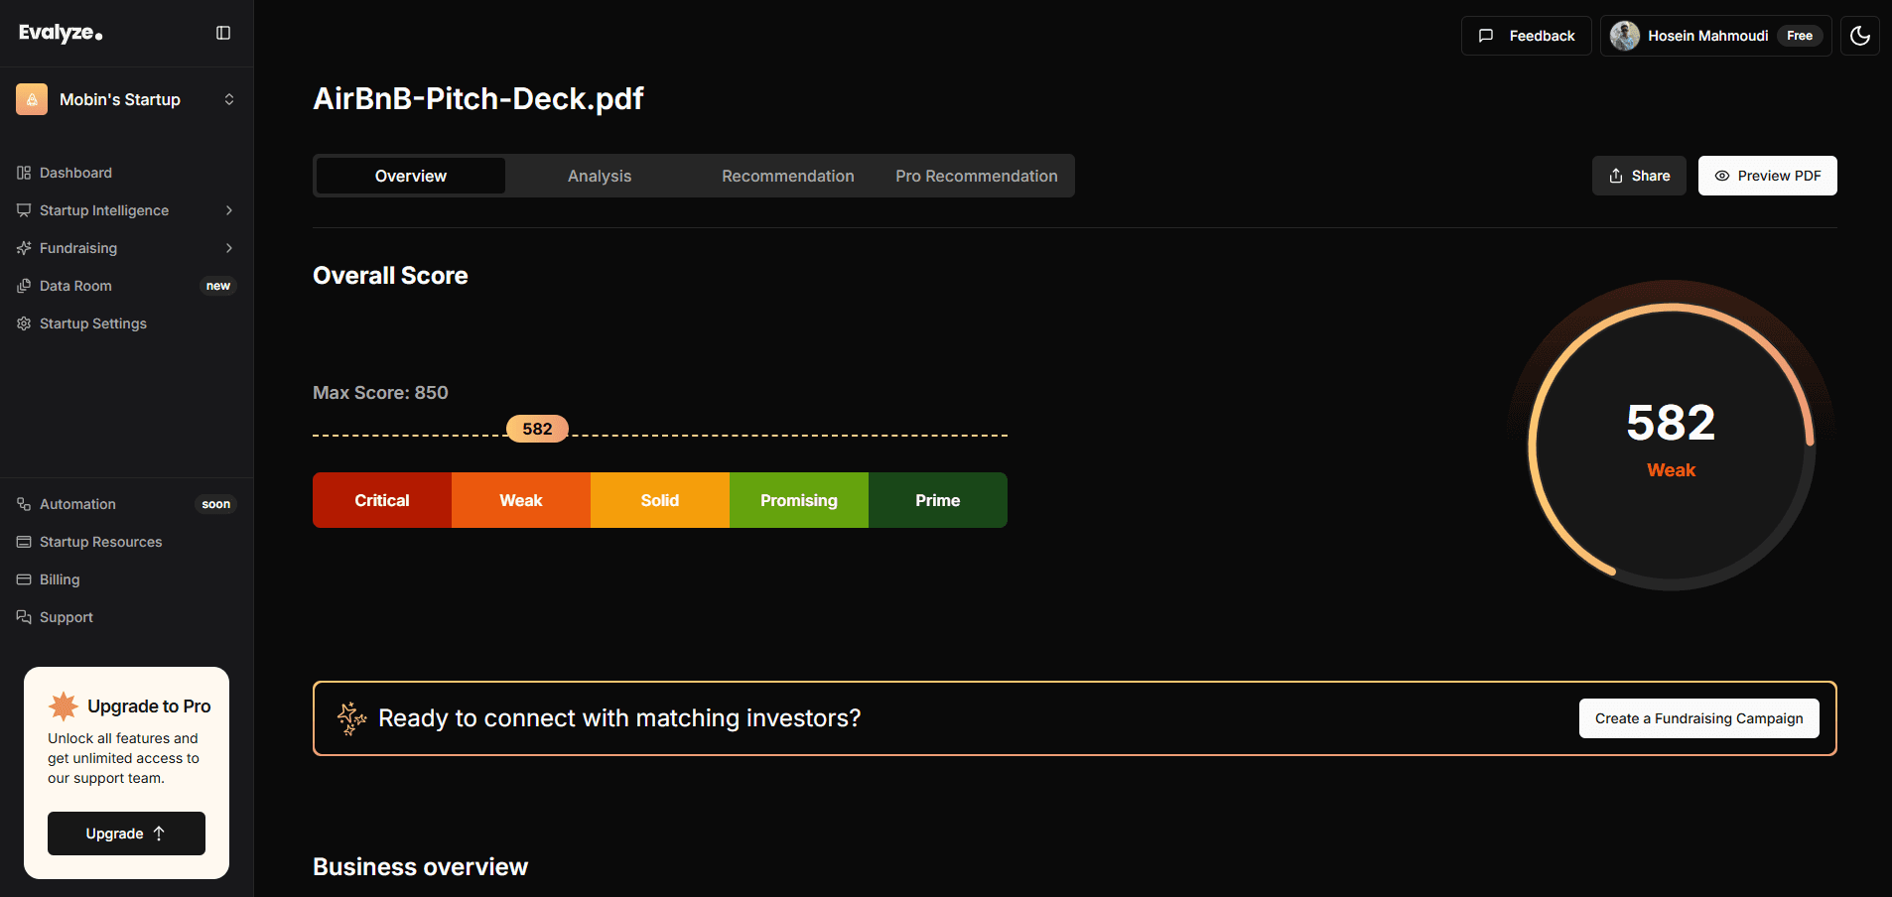Click the Automation soon badge
The image size is (1892, 897).
click(x=216, y=504)
